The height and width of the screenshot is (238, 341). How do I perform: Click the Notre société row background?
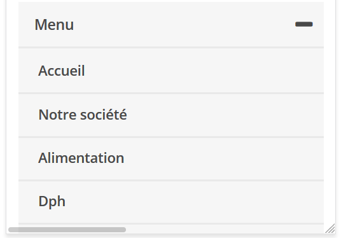tap(171, 115)
